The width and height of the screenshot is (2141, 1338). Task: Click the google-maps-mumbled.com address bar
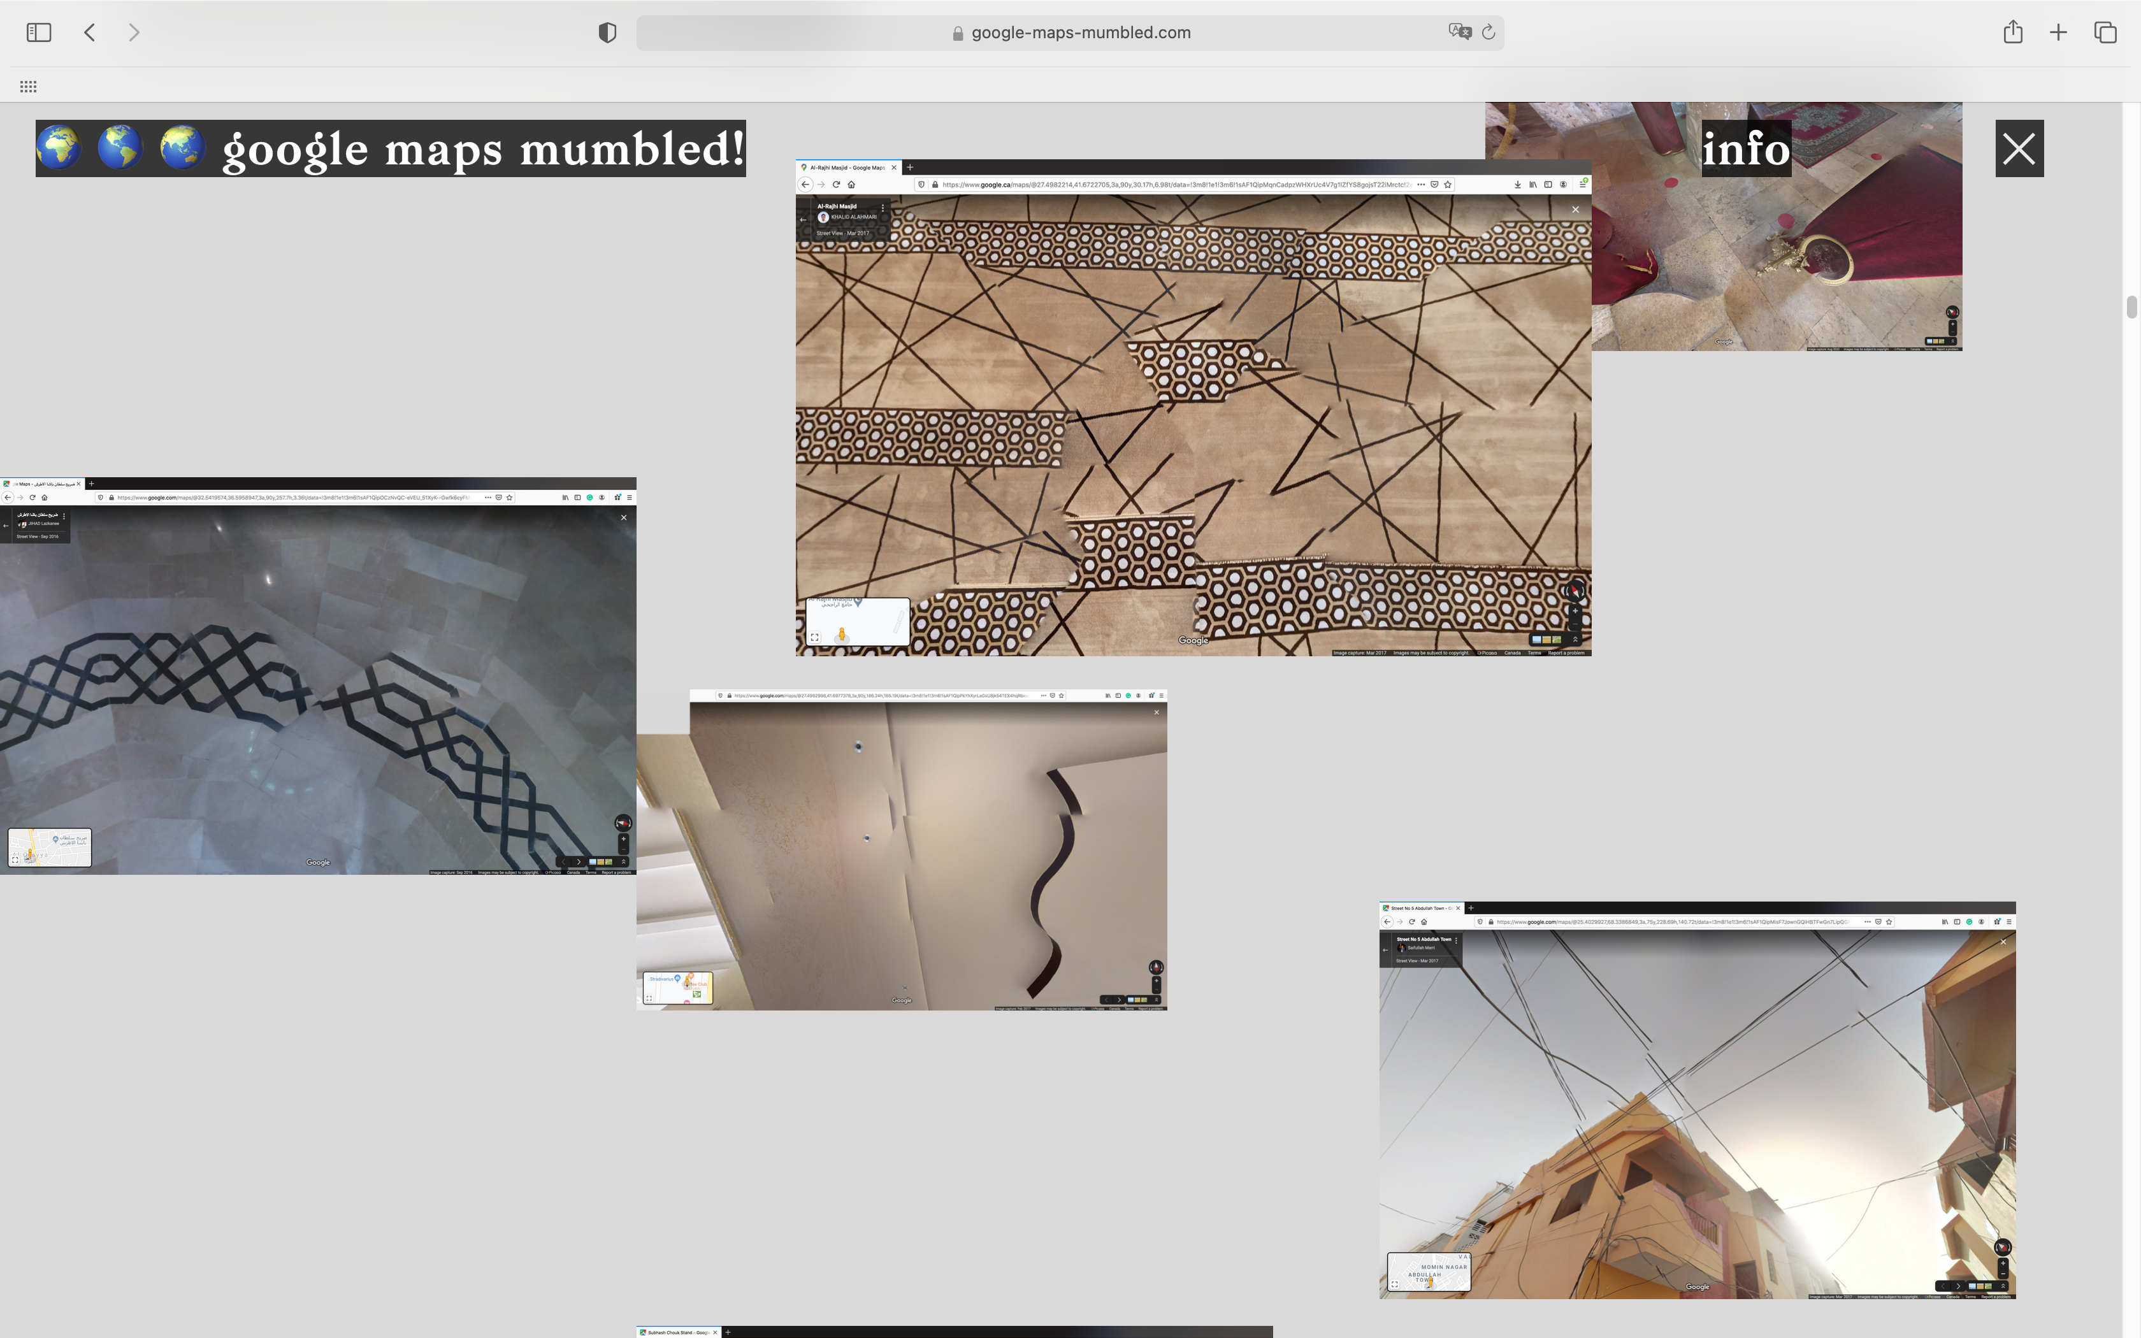[x=1079, y=32]
